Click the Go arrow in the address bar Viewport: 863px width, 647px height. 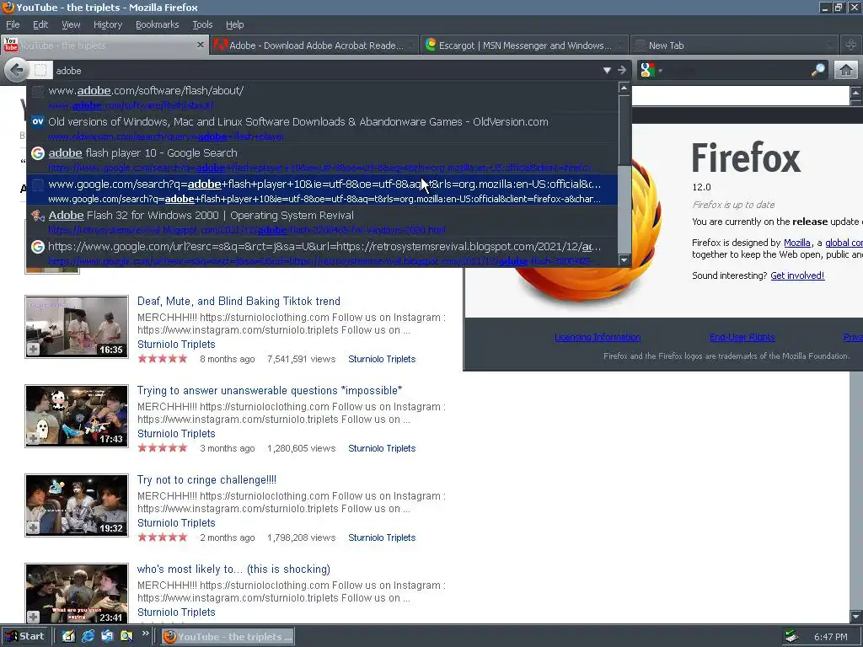pyautogui.click(x=622, y=70)
